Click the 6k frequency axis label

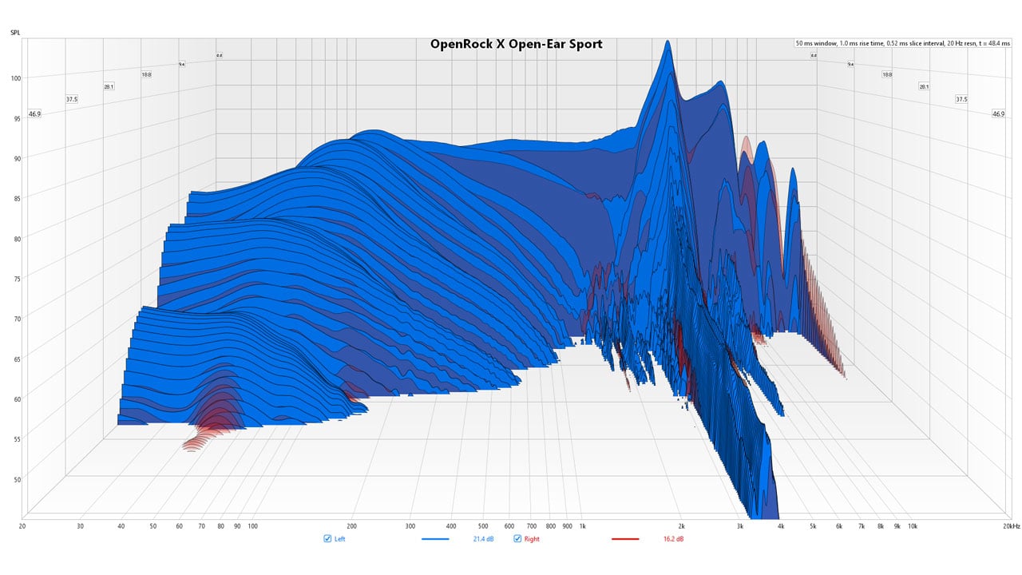click(839, 526)
